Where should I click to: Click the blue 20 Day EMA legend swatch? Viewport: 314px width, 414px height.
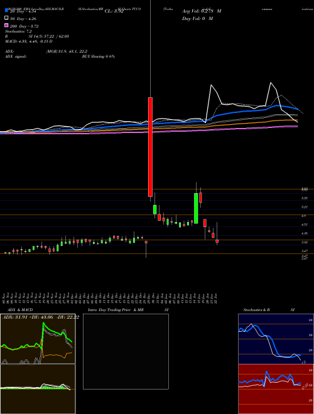pyautogui.click(x=7, y=11)
